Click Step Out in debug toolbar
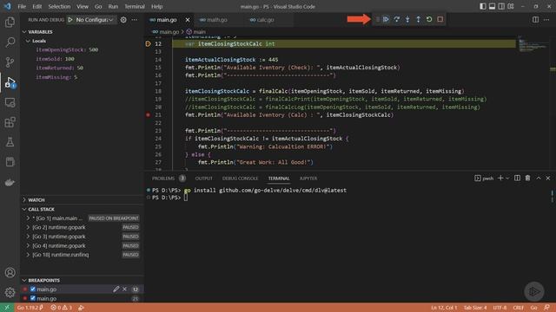The width and height of the screenshot is (556, 312). pyautogui.click(x=419, y=19)
